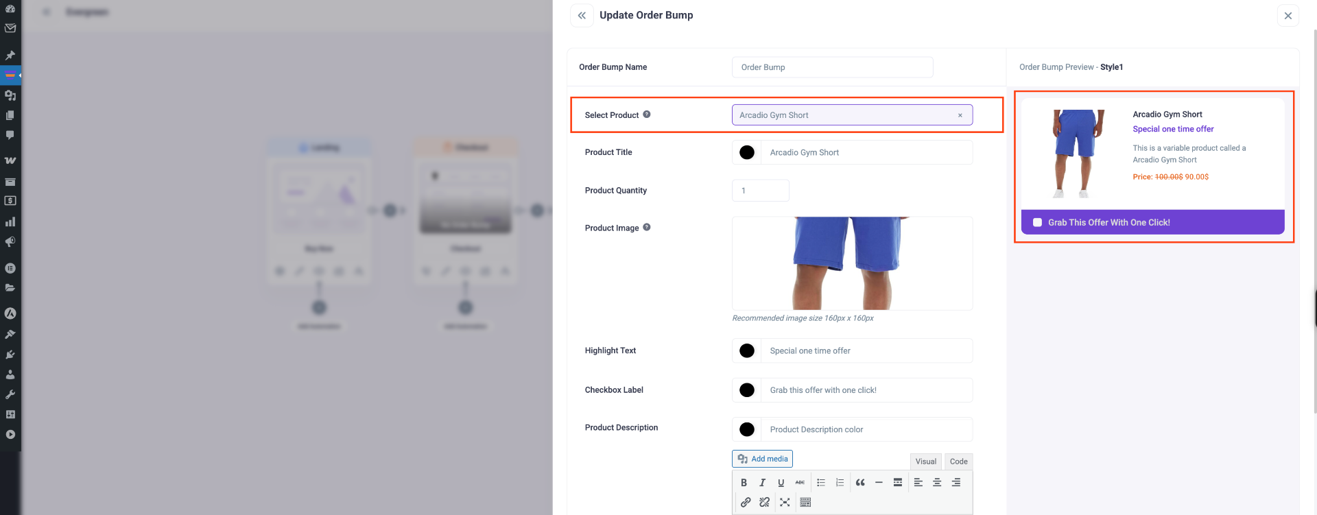This screenshot has width=1317, height=515.
Task: Click the Product Description color field
Action: pyautogui.click(x=866, y=429)
